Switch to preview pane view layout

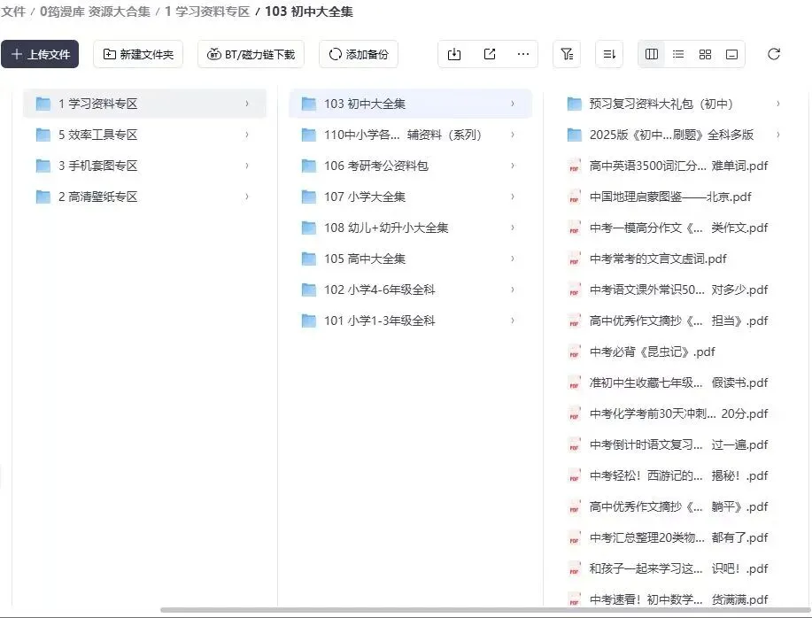731,54
